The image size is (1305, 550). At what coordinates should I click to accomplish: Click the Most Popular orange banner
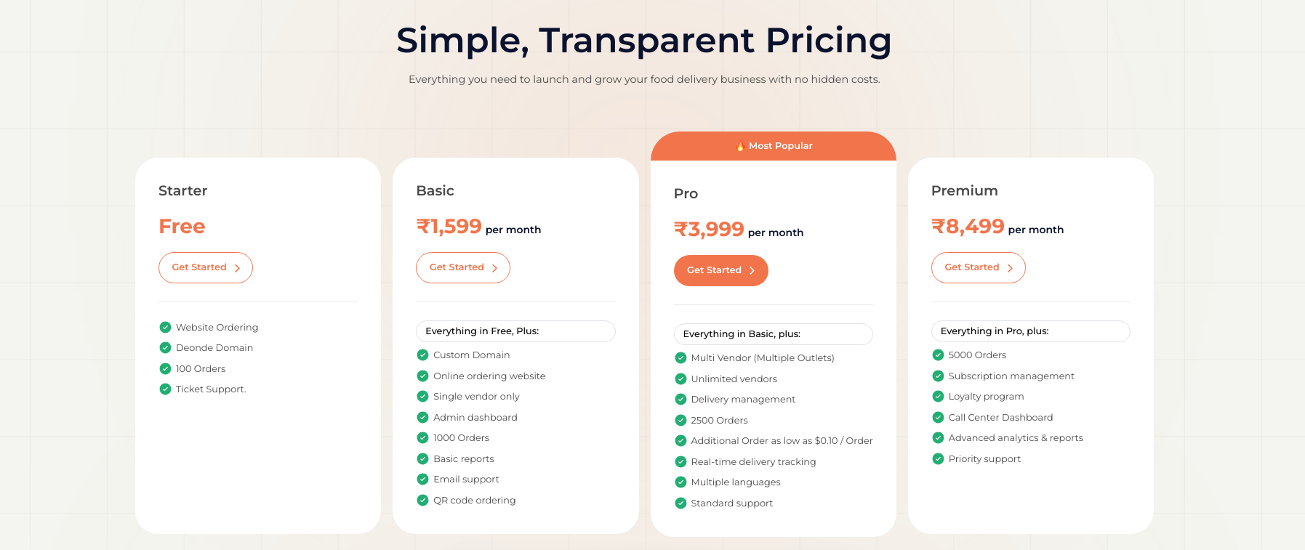coord(774,146)
